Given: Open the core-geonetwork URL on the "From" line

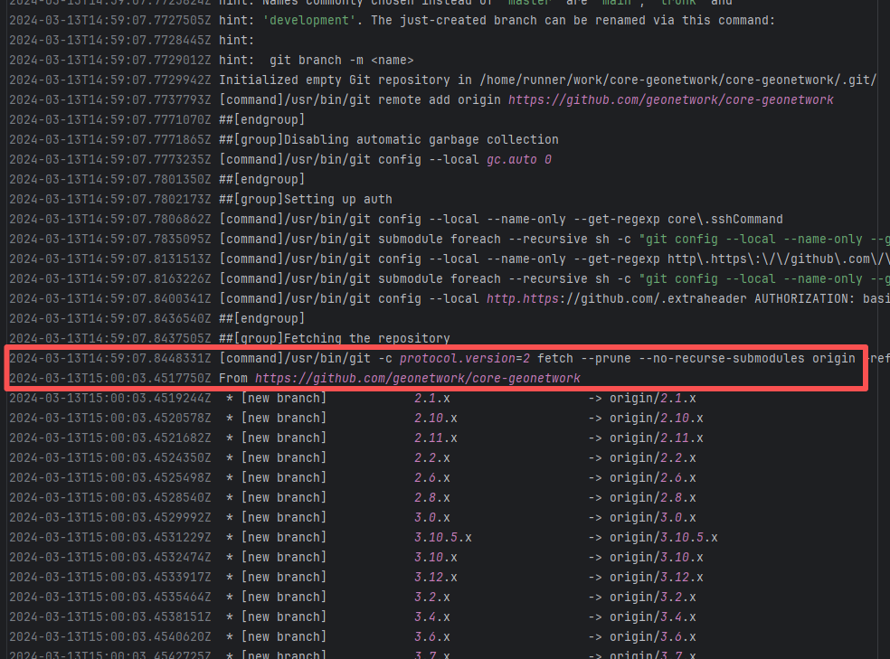Looking at the screenshot, I should click(x=417, y=378).
